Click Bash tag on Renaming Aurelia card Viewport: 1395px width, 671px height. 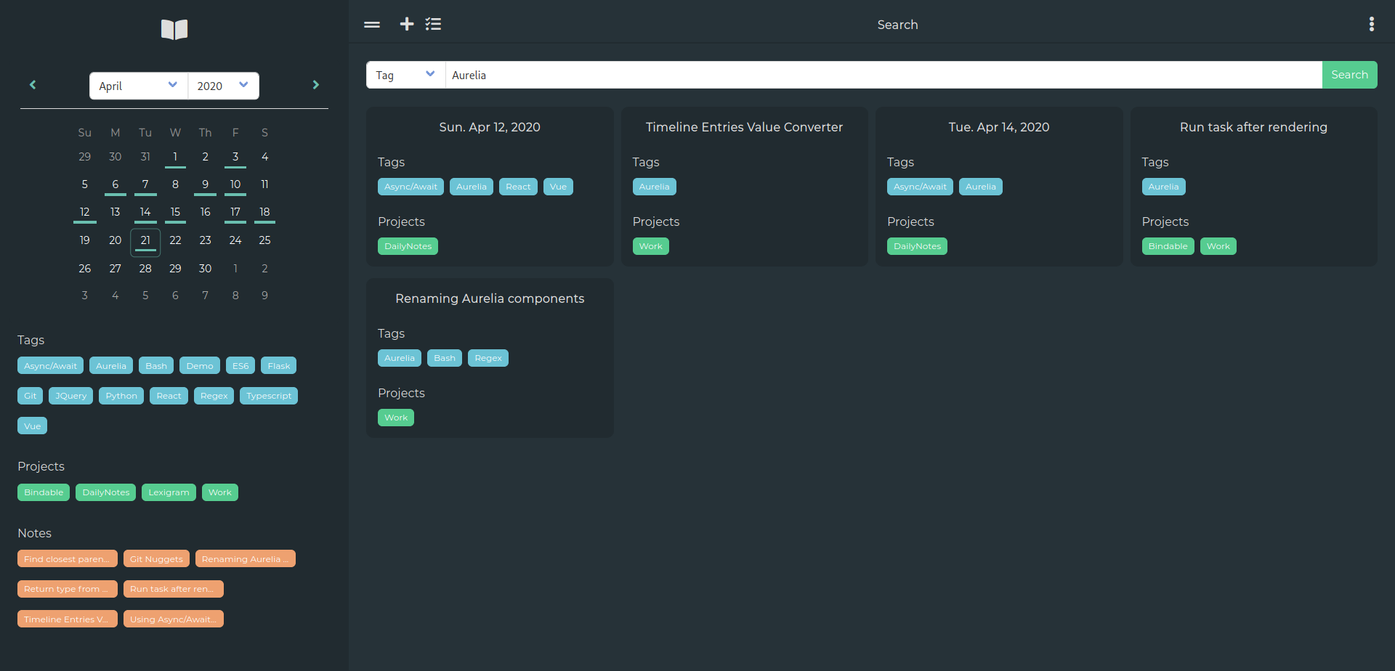[x=445, y=358]
